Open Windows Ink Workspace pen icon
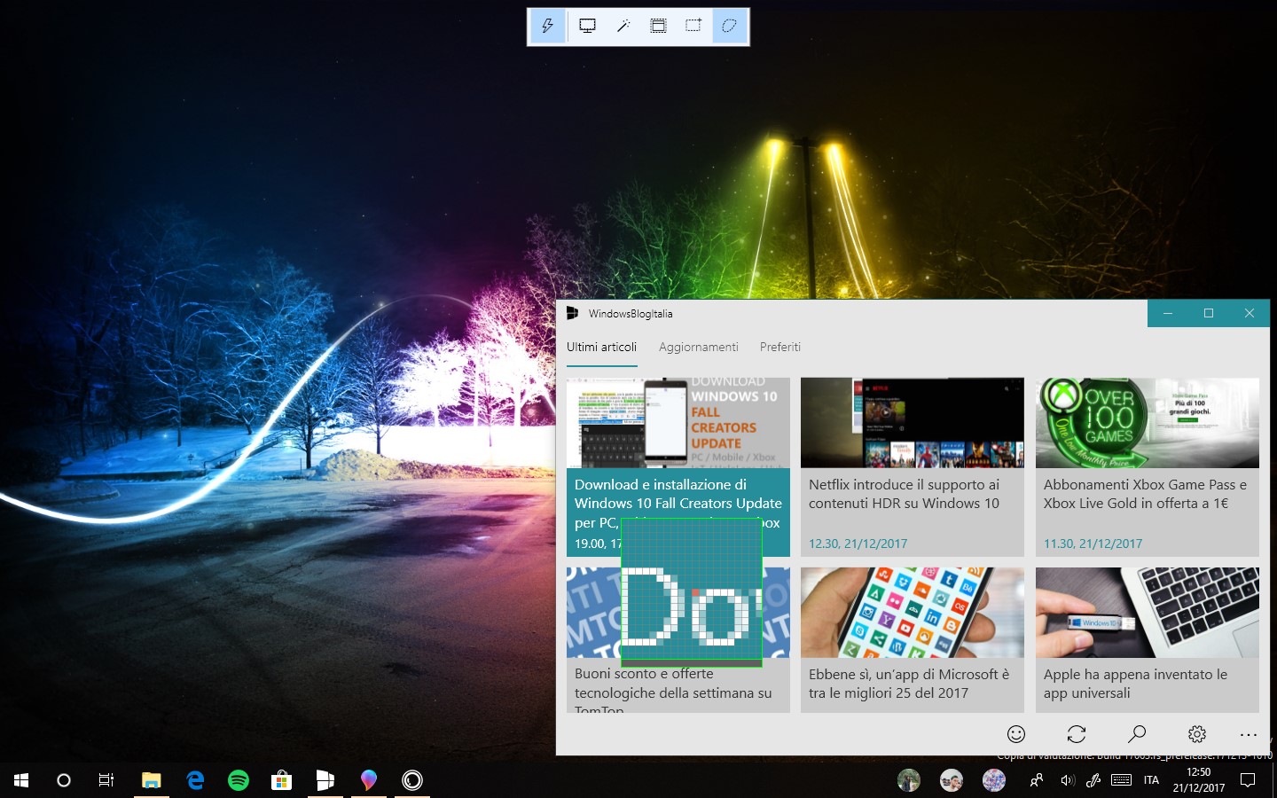The image size is (1277, 798). click(x=1093, y=780)
